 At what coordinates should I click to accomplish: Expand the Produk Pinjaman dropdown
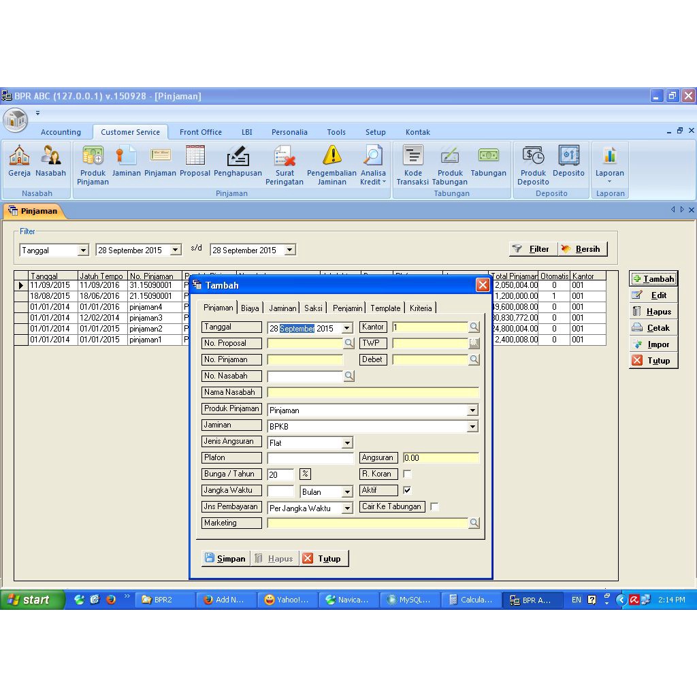pyautogui.click(x=472, y=410)
